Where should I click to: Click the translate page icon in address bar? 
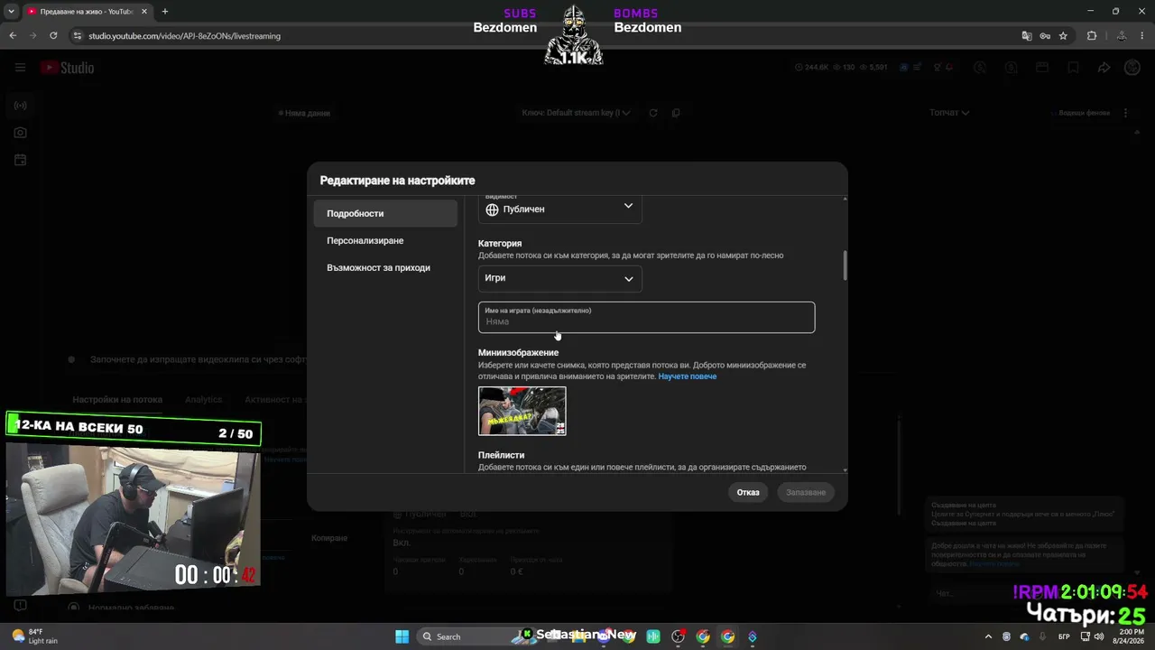[x=1026, y=36]
